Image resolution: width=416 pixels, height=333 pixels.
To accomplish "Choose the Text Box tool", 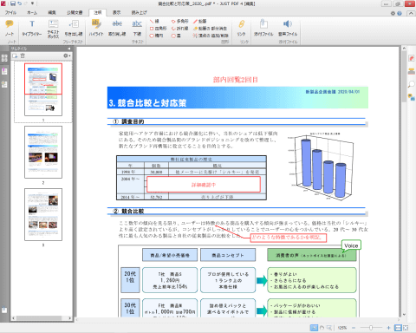I will 53,29.
